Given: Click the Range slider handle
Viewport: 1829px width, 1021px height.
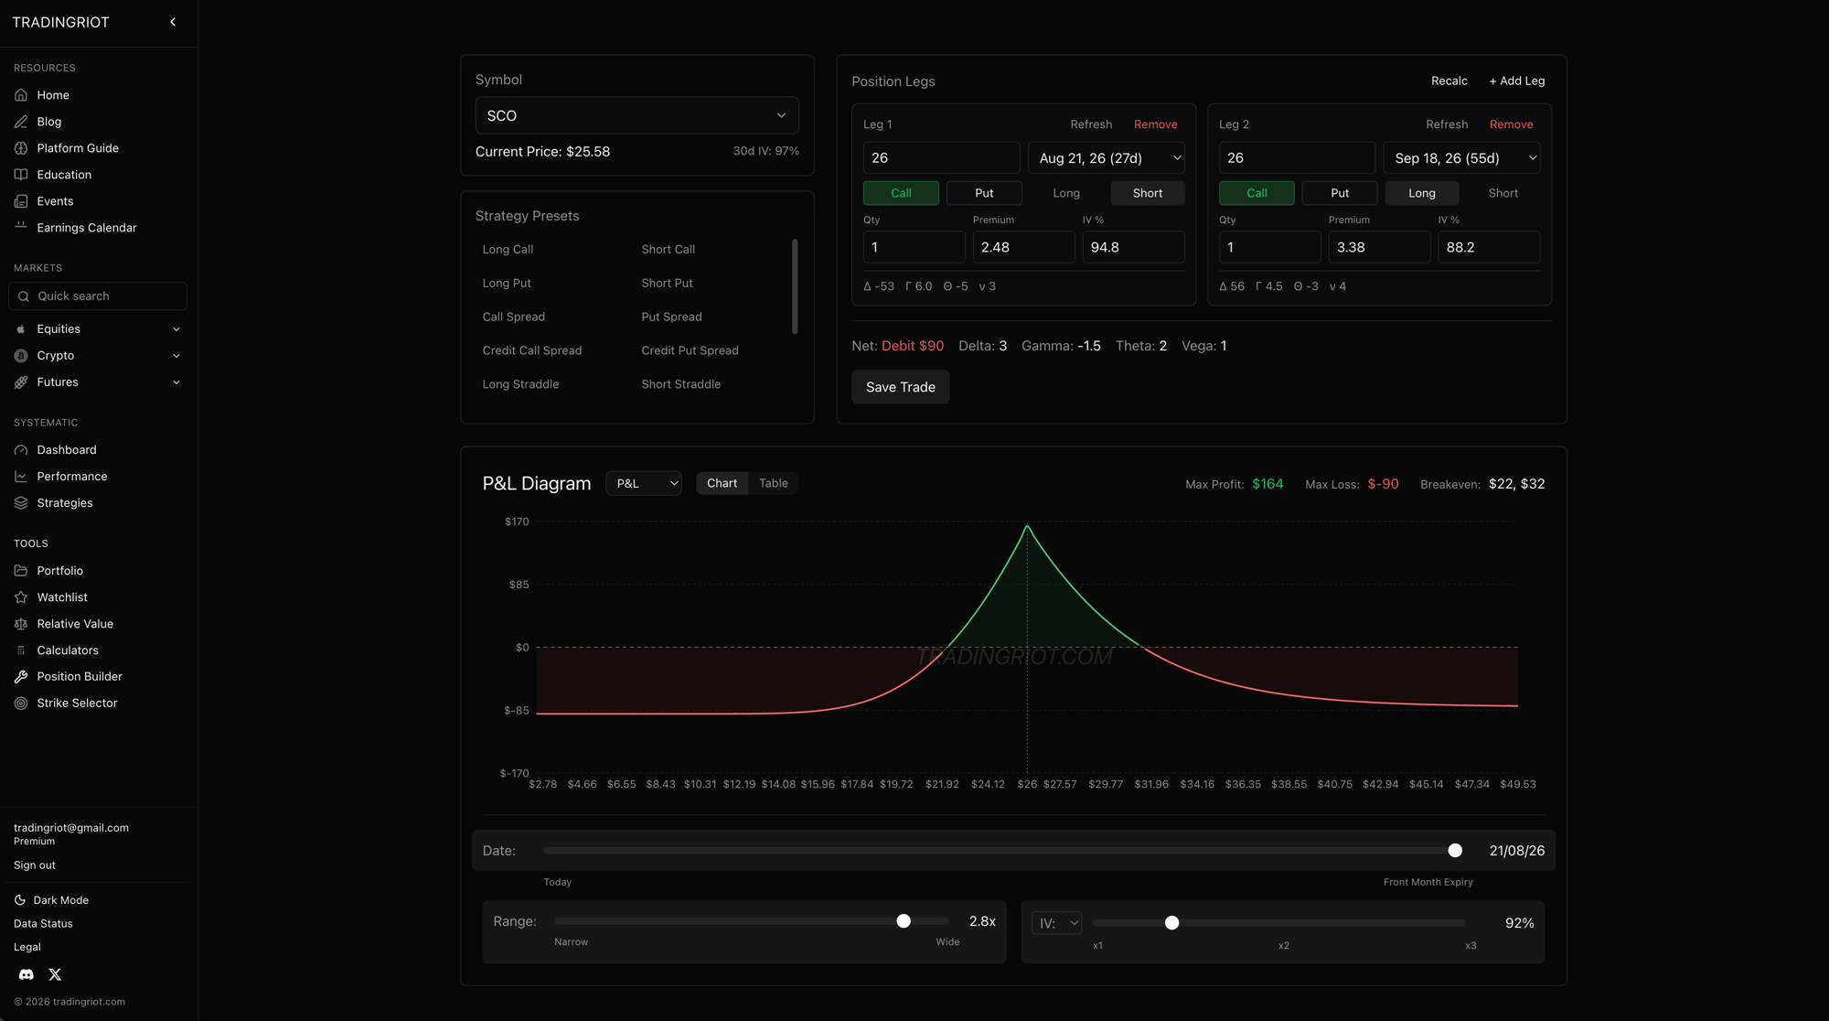Looking at the screenshot, I should pos(904,921).
